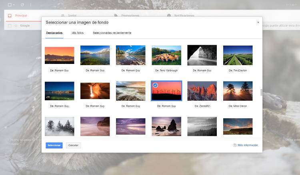Select the Destacadas tab
This screenshot has width=300, height=175.
(x=54, y=33)
